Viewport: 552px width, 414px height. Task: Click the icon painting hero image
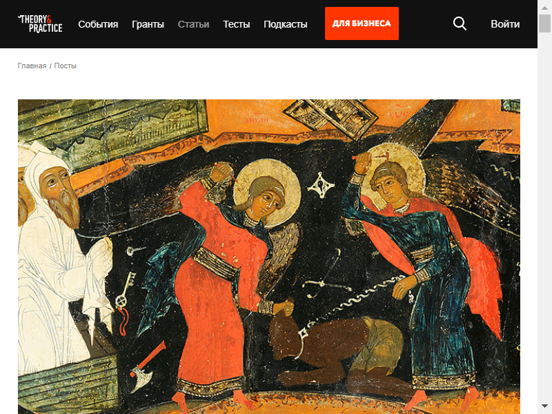[x=269, y=257]
